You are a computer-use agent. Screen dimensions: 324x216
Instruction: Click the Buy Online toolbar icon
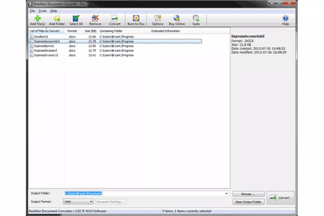[x=177, y=20]
